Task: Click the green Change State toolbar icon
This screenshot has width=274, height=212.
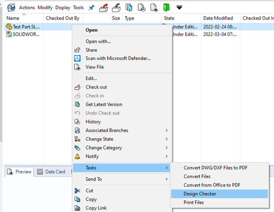Action: pyautogui.click(x=166, y=8)
